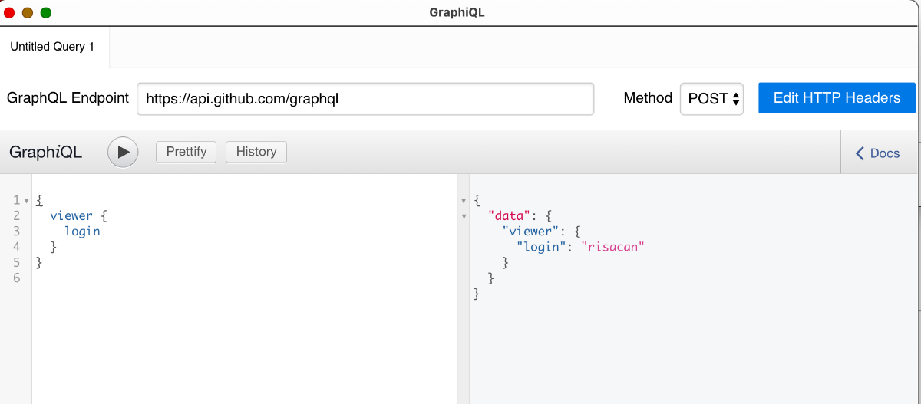Click the GraphiQL logo in the toolbar

coord(45,152)
